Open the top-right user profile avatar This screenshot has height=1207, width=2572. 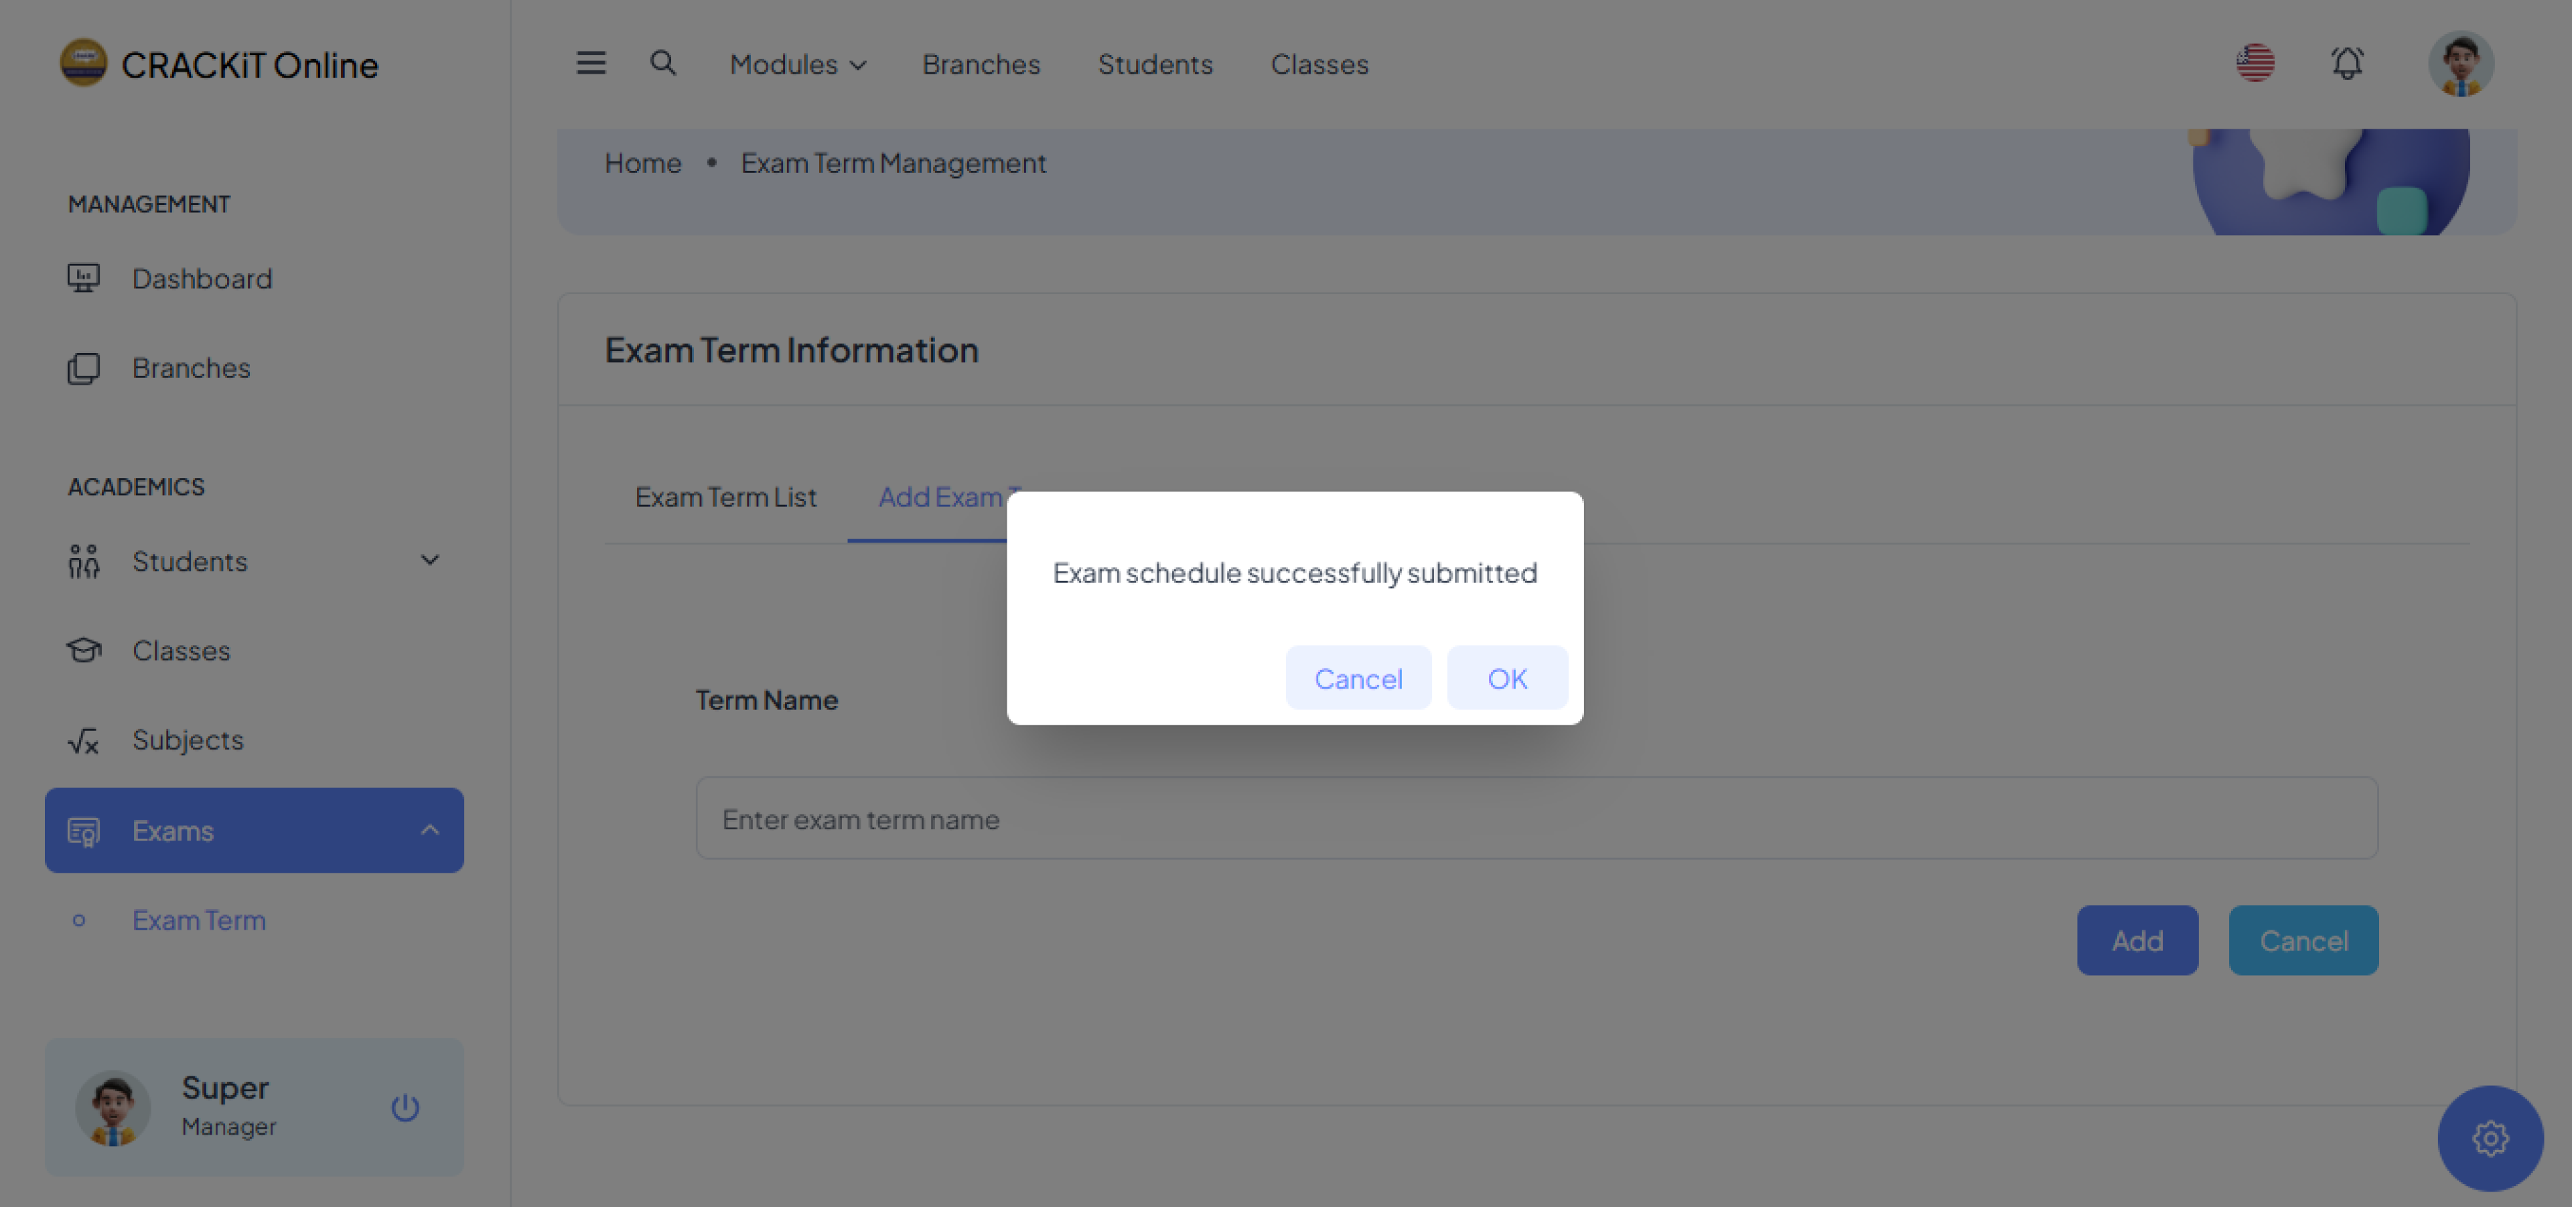2460,63
